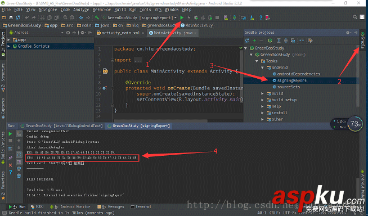This screenshot has height=216, width=368.
Task: Click the Help question mark in main toolbar
Action: point(261,17)
